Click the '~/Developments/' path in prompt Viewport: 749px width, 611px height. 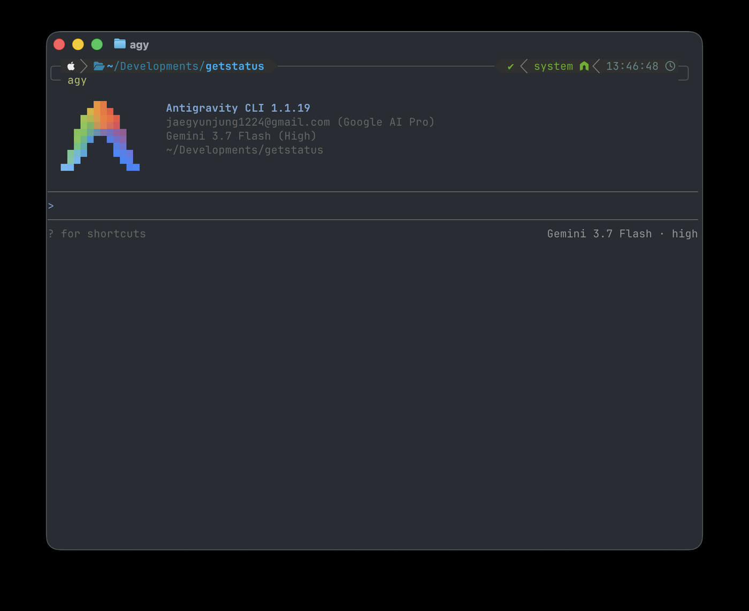[156, 66]
